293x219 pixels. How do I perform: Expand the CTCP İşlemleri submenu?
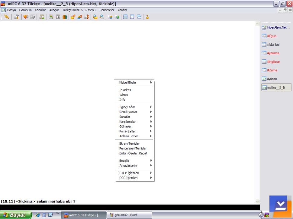[x=134, y=173]
